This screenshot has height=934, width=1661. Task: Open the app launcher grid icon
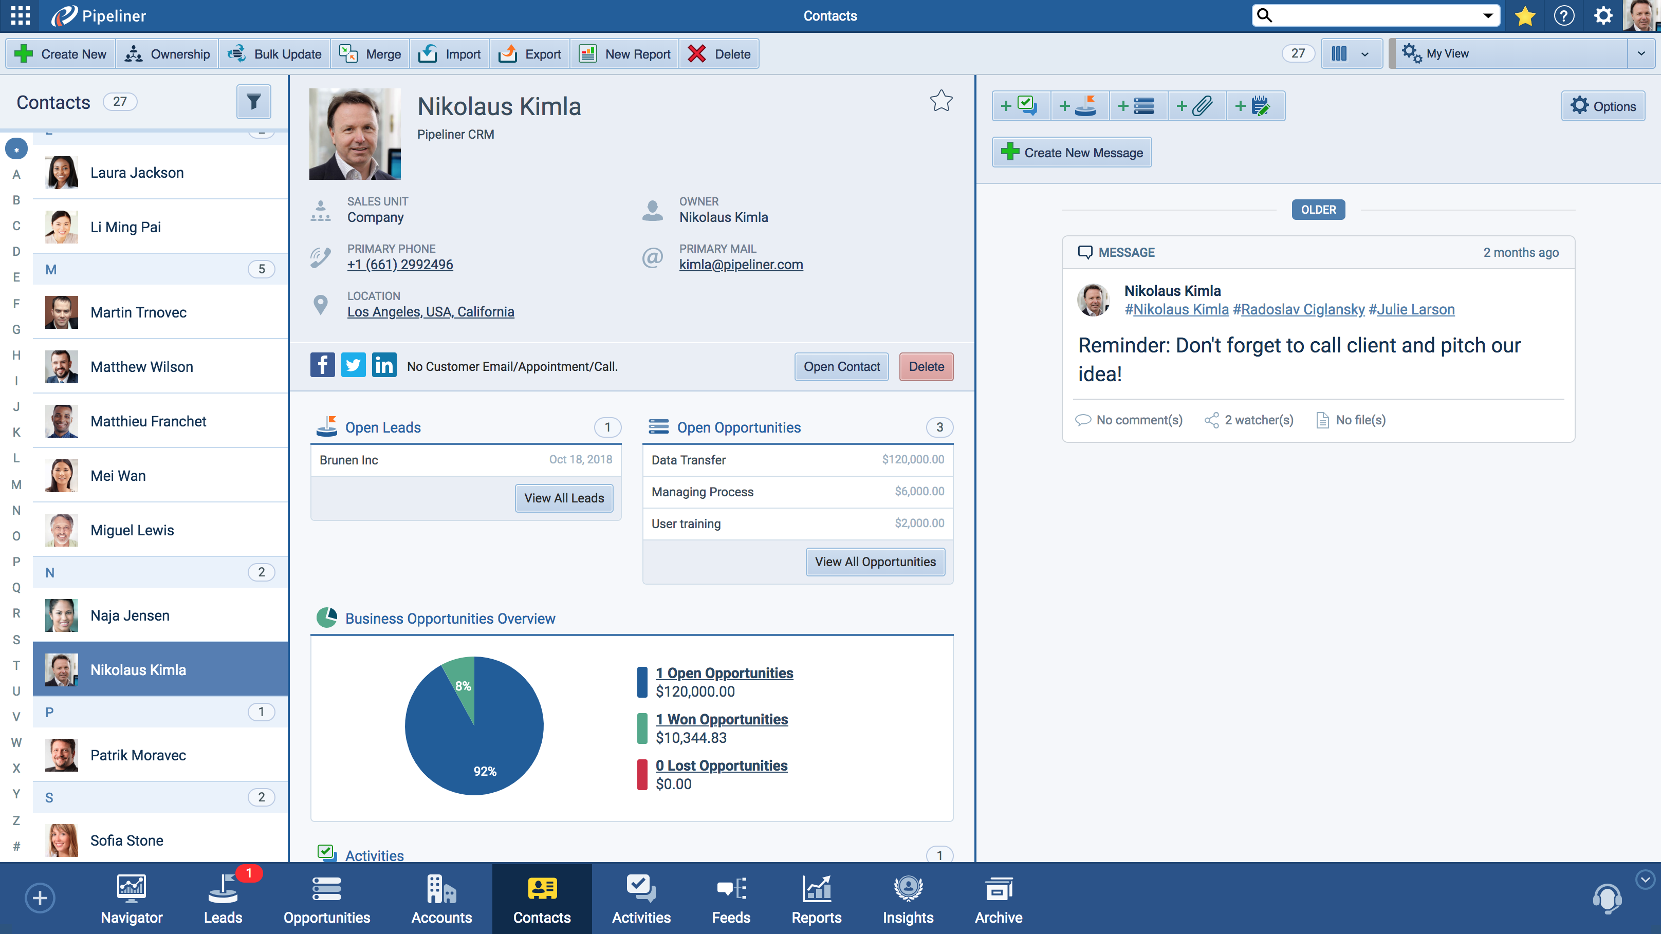click(x=20, y=15)
